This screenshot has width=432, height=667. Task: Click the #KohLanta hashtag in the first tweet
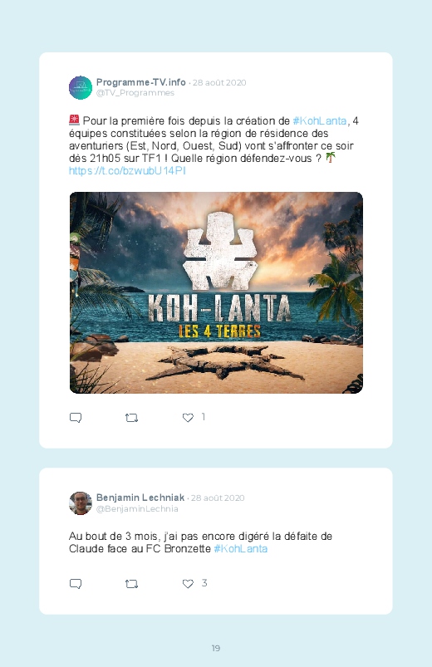(x=320, y=121)
